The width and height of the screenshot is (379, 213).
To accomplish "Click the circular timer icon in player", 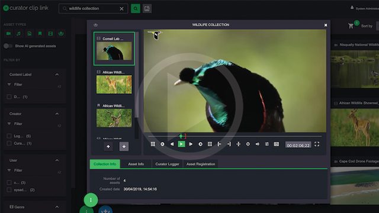I will coord(248,144).
